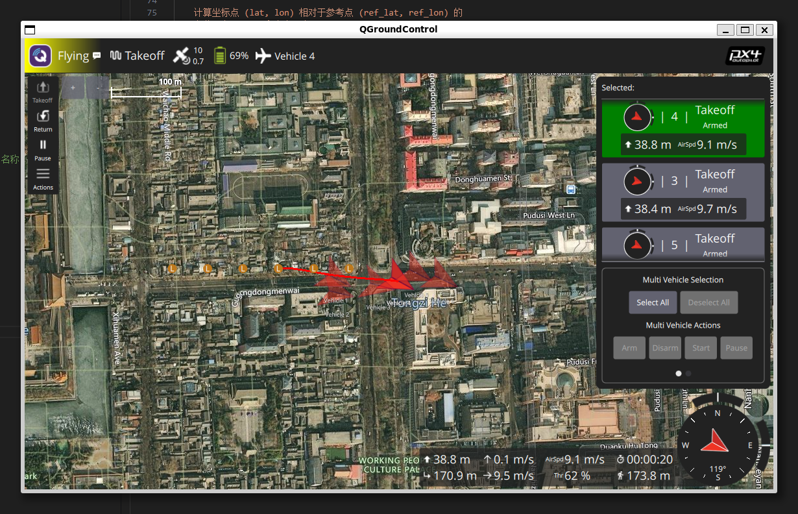Switch to first page indicator dot
Viewport: 798px width, 514px height.
pos(679,373)
